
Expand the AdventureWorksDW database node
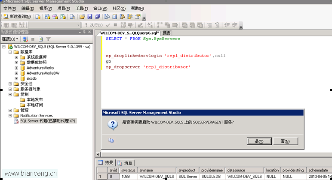click(16, 73)
